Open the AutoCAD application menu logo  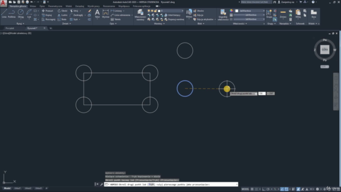coord(4,3)
